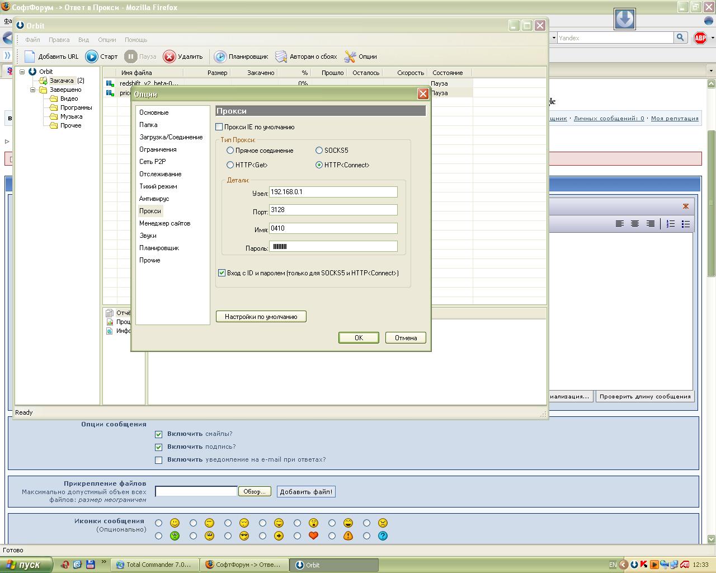
Task: Click the ABP adblock icon
Action: coord(700,38)
